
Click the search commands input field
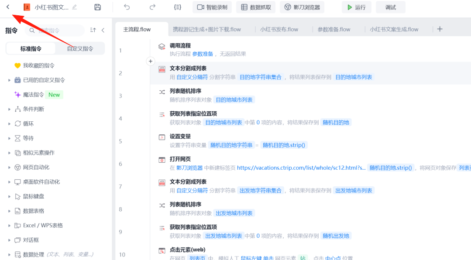[57, 31]
